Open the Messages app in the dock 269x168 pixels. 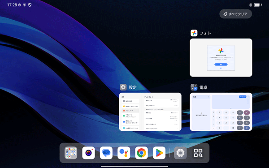[x=106, y=153]
